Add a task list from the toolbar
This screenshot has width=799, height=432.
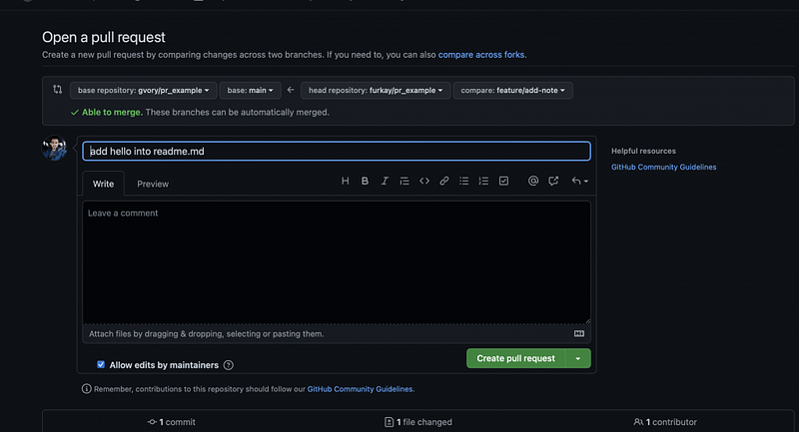[x=503, y=182]
